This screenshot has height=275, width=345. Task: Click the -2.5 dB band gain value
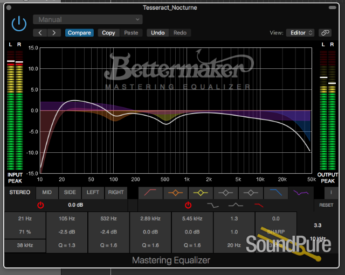[67, 232]
